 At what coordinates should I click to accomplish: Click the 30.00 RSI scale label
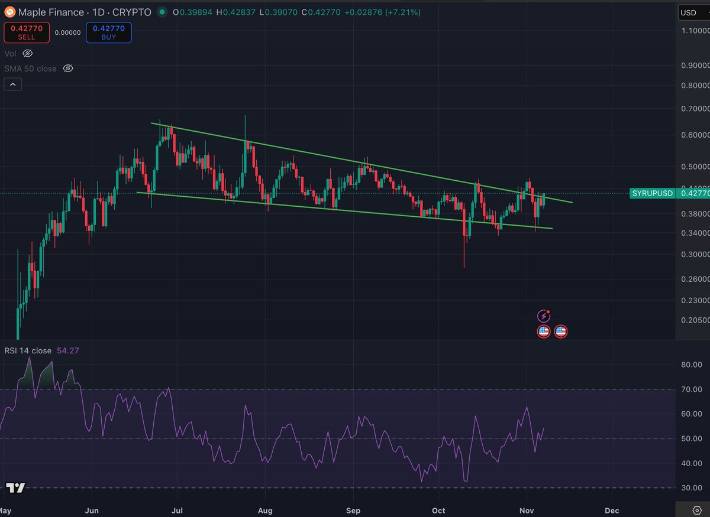[x=692, y=487]
